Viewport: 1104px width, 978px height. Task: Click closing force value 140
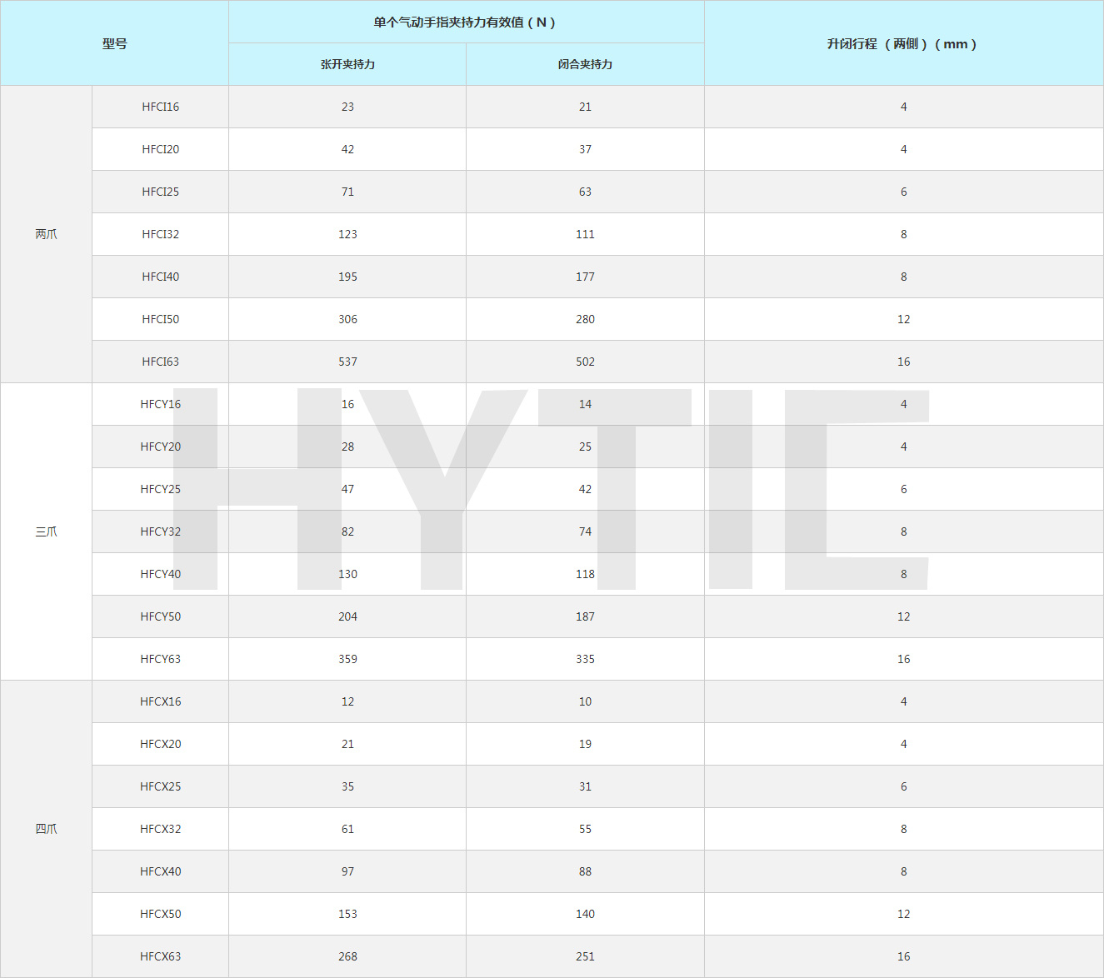[585, 914]
